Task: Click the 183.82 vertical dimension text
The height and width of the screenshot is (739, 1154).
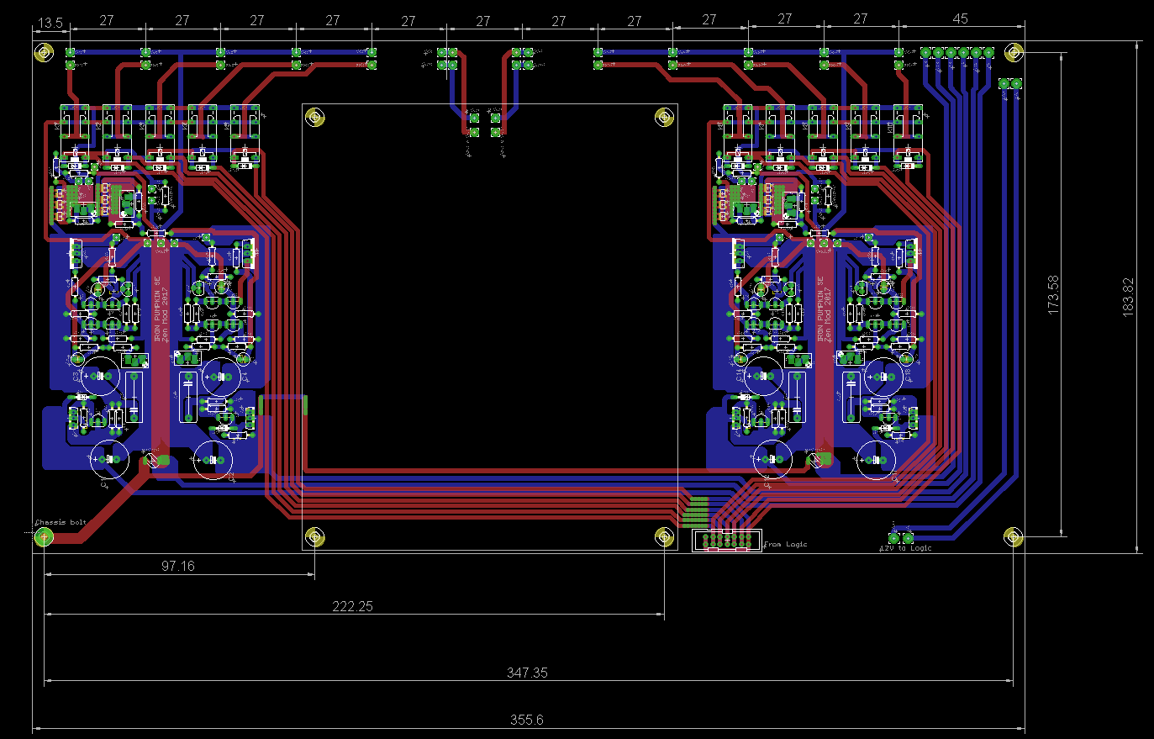Action: coord(1128,297)
